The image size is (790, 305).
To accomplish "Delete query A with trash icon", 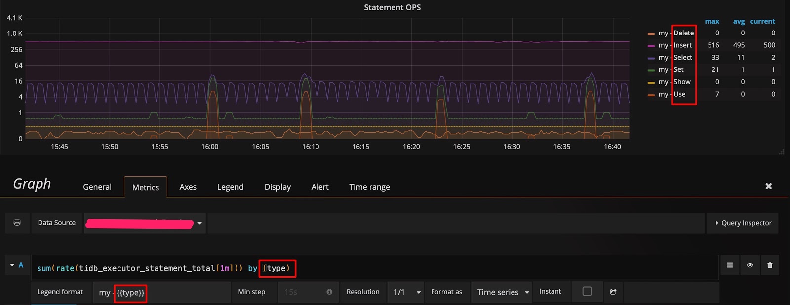I will tap(770, 265).
